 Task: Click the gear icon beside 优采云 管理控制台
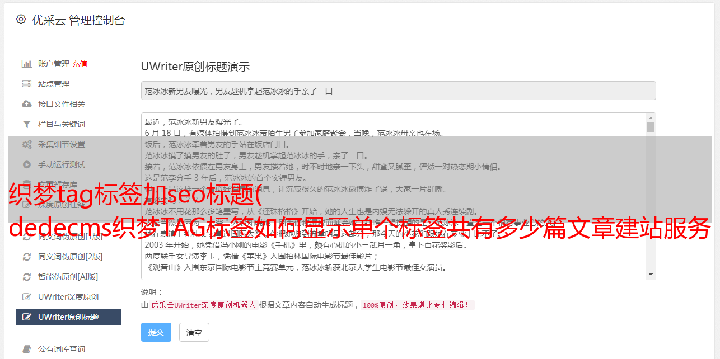click(x=21, y=20)
